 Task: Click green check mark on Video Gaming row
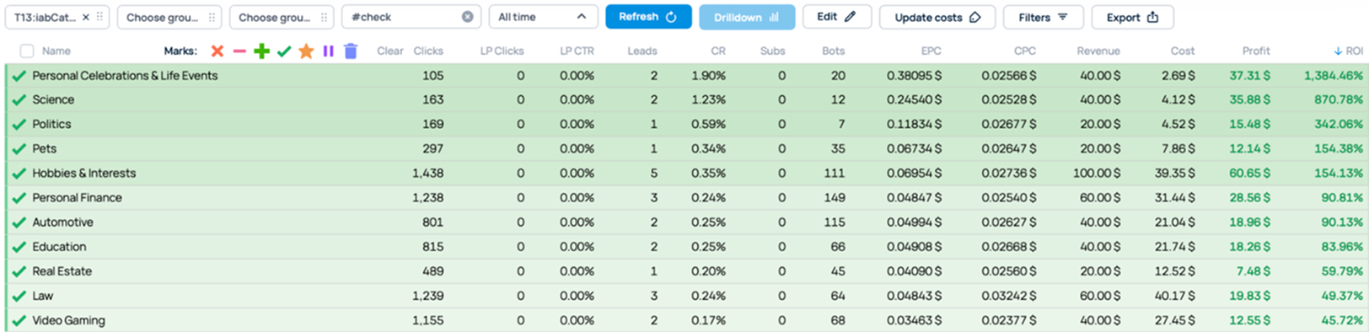(19, 321)
